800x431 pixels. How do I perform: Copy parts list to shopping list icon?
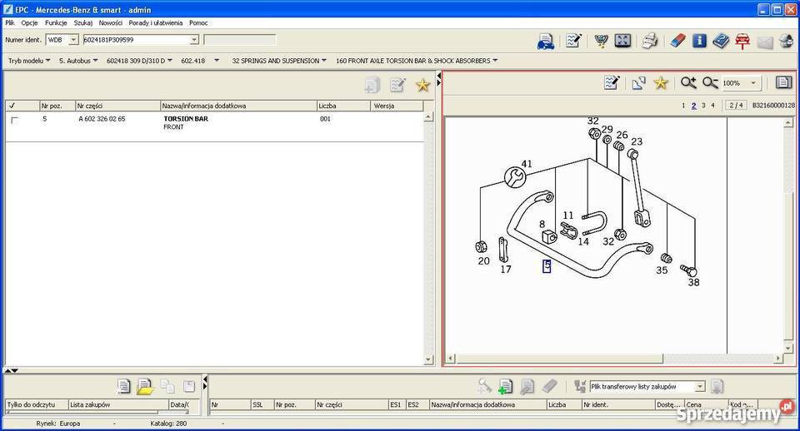[x=372, y=85]
